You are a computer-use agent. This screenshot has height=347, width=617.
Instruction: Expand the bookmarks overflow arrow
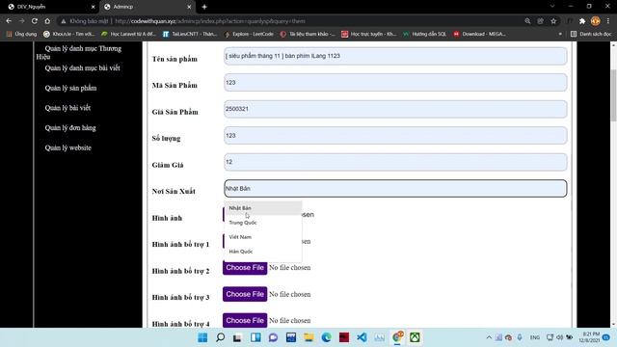pyautogui.click(x=560, y=35)
